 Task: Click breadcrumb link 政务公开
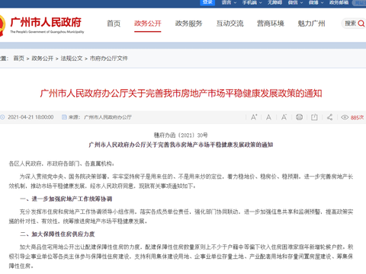coord(43,59)
